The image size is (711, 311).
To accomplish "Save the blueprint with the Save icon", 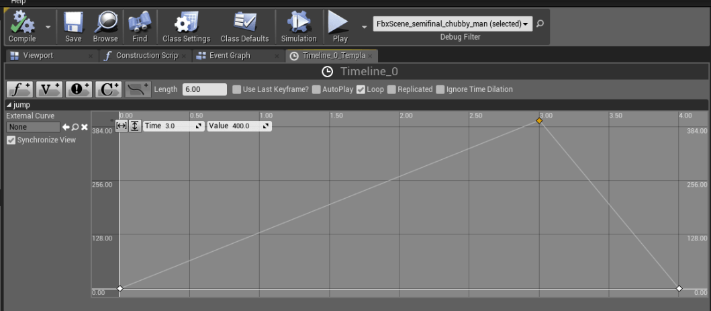I will [x=73, y=27].
